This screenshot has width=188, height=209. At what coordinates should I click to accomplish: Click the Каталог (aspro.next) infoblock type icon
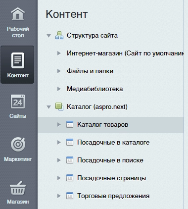59,106
